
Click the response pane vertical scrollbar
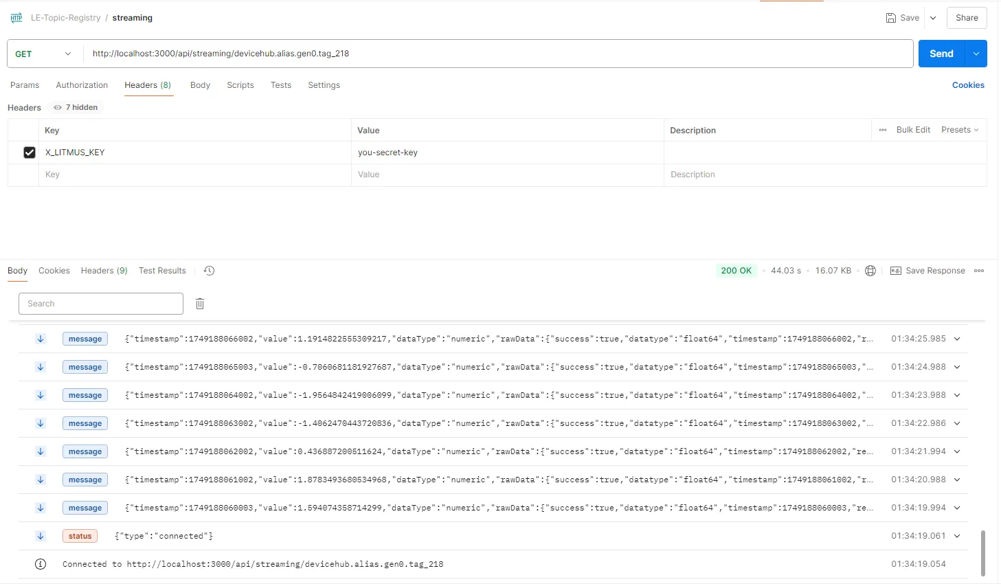pyautogui.click(x=983, y=553)
